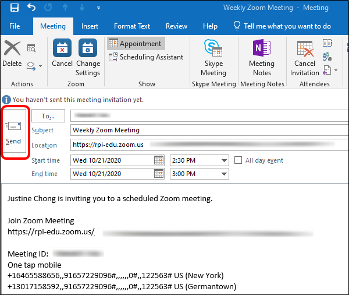Click the Join Zoom Meeting text
This screenshot has height=295, width=349.
[x=41, y=221]
